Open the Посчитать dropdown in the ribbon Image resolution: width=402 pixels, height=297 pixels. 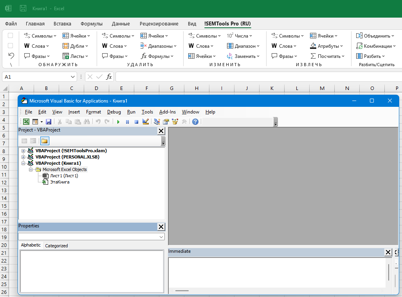(x=327, y=56)
